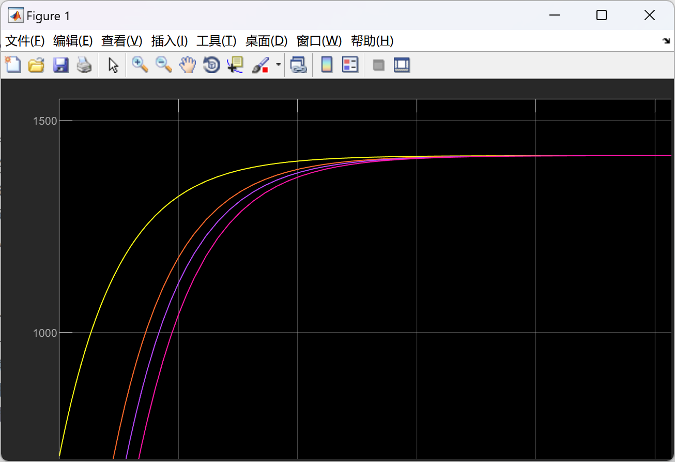Click the New Figure icon
This screenshot has width=675, height=462.
(x=13, y=65)
